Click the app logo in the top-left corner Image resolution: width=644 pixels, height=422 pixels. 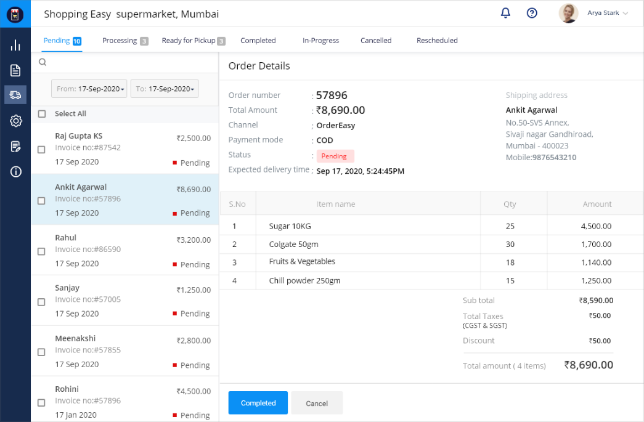[14, 14]
